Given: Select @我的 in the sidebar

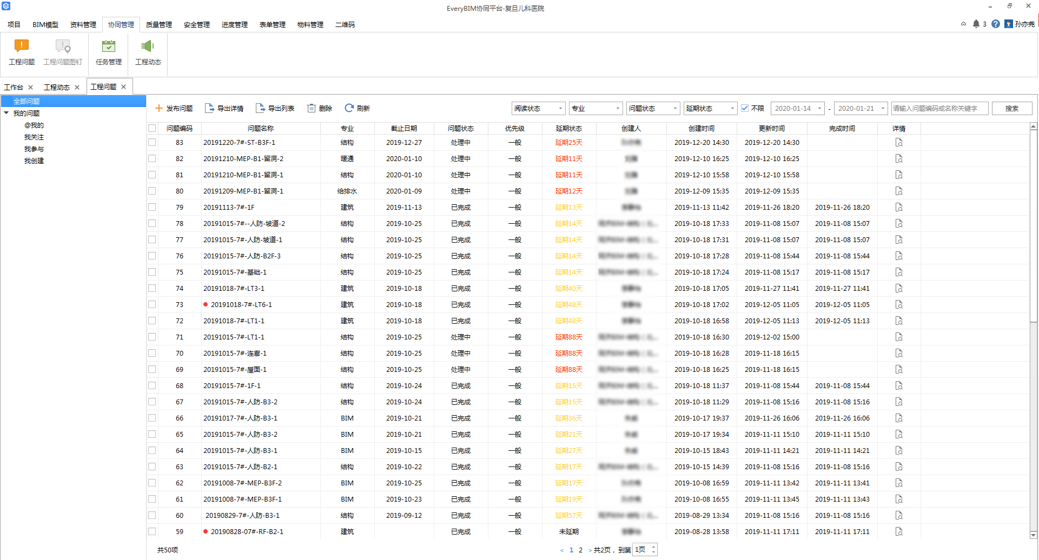Looking at the screenshot, I should click(34, 125).
